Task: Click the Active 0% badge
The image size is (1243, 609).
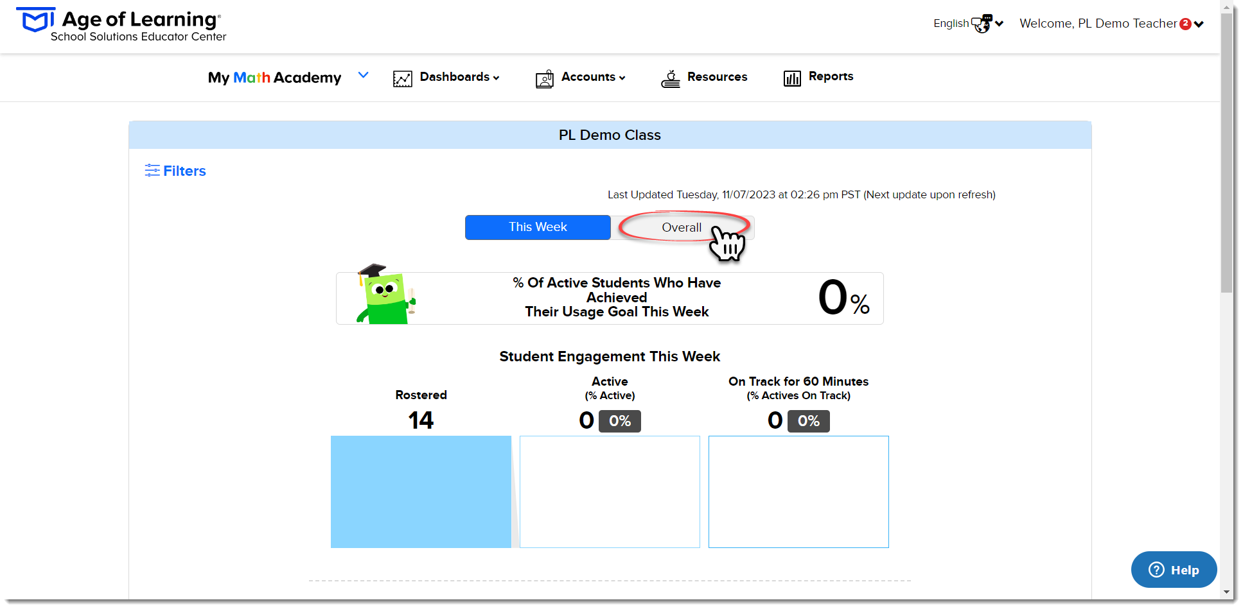Action: pos(620,421)
